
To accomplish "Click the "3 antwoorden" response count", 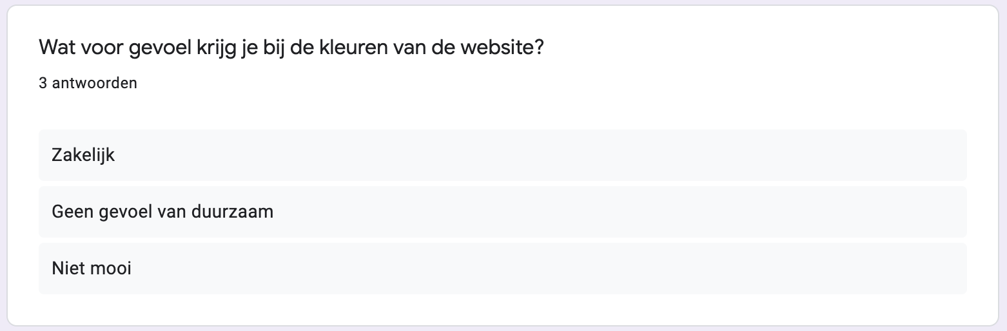I will click(88, 83).
